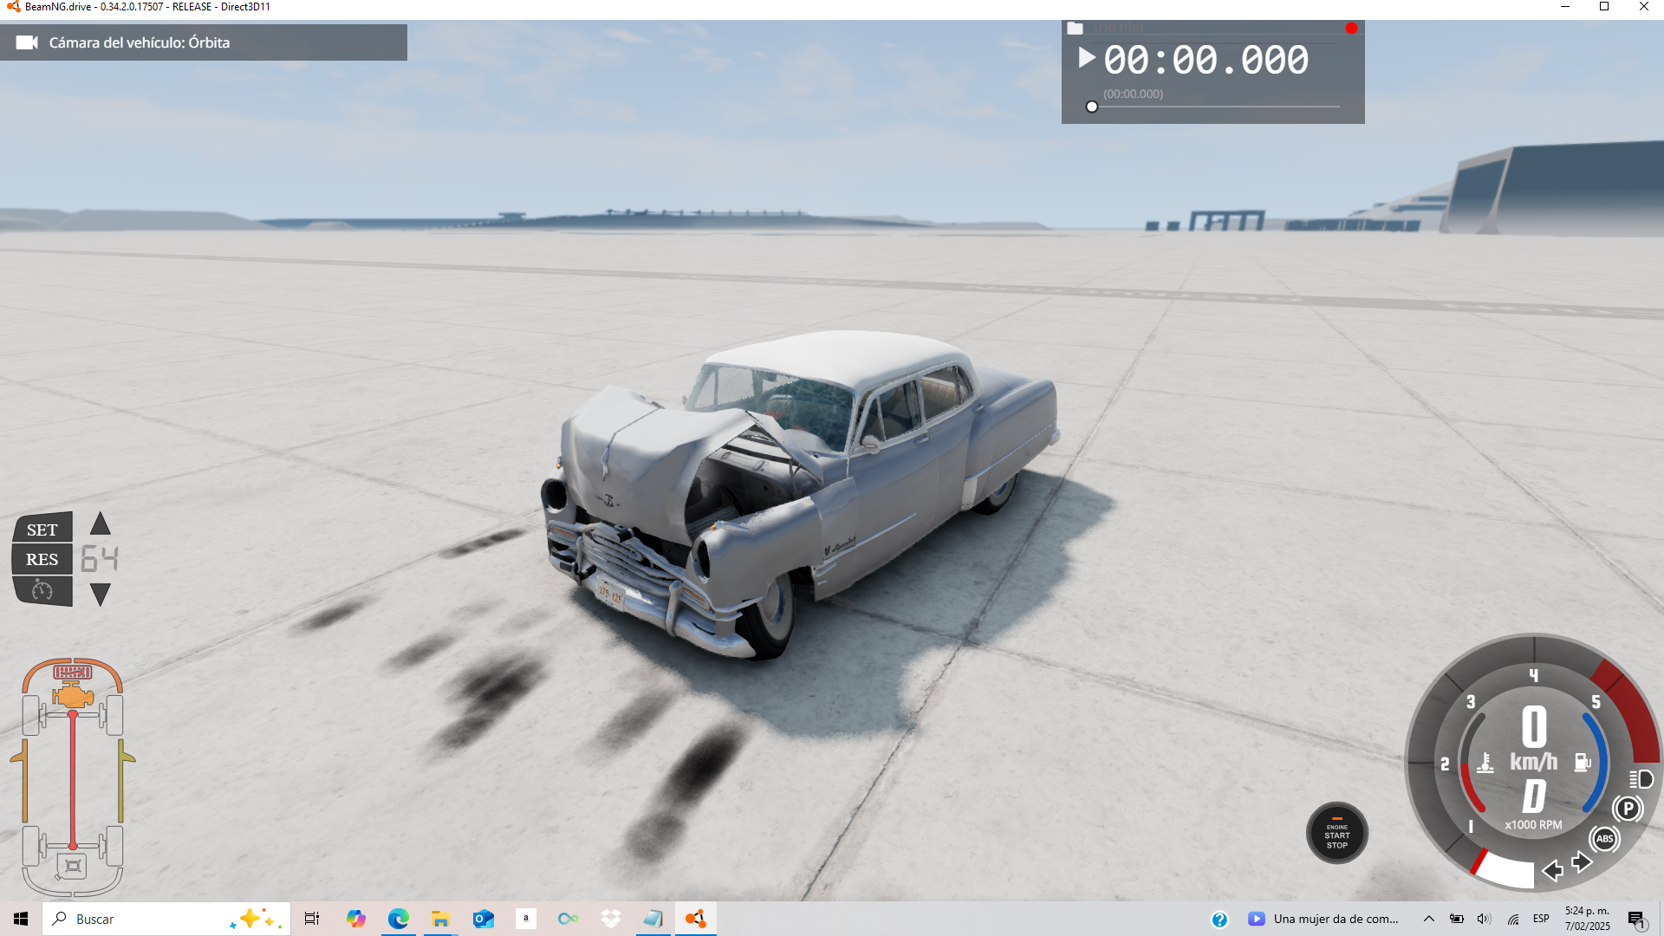Open volume control in system tray
Screen dimensions: 1664x936
tap(1484, 919)
